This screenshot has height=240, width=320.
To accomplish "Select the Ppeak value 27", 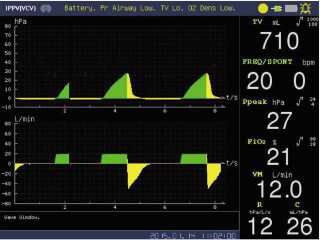I will (x=279, y=120).
